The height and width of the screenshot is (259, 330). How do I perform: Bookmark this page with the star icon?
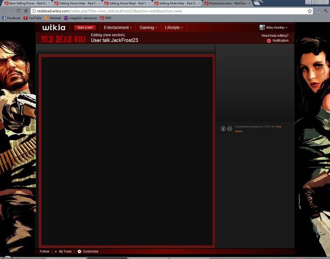click(x=310, y=11)
